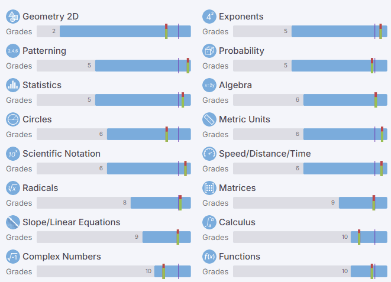Open the Metric Units ruler icon
The image size is (391, 282).
click(x=209, y=119)
